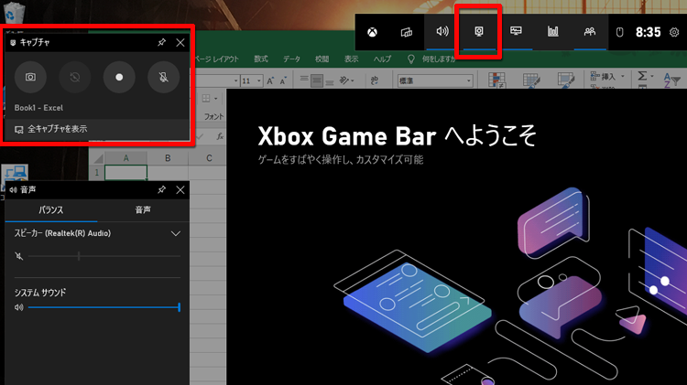
Task: Close the 音声 audio widget
Action: click(x=180, y=190)
